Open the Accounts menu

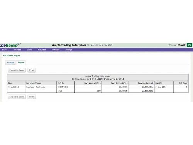17,49
